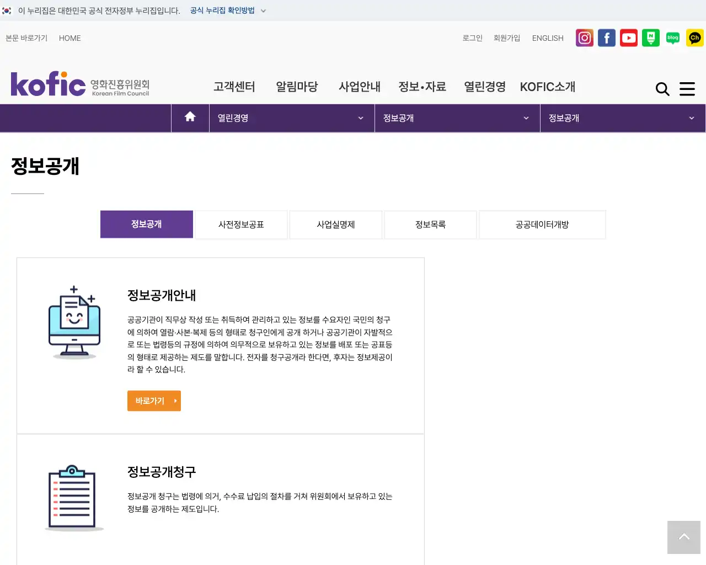Open KOFIC's Facebook page

click(606, 38)
